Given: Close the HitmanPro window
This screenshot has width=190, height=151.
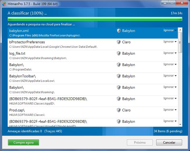Looking at the screenshot, I should coord(182,3).
